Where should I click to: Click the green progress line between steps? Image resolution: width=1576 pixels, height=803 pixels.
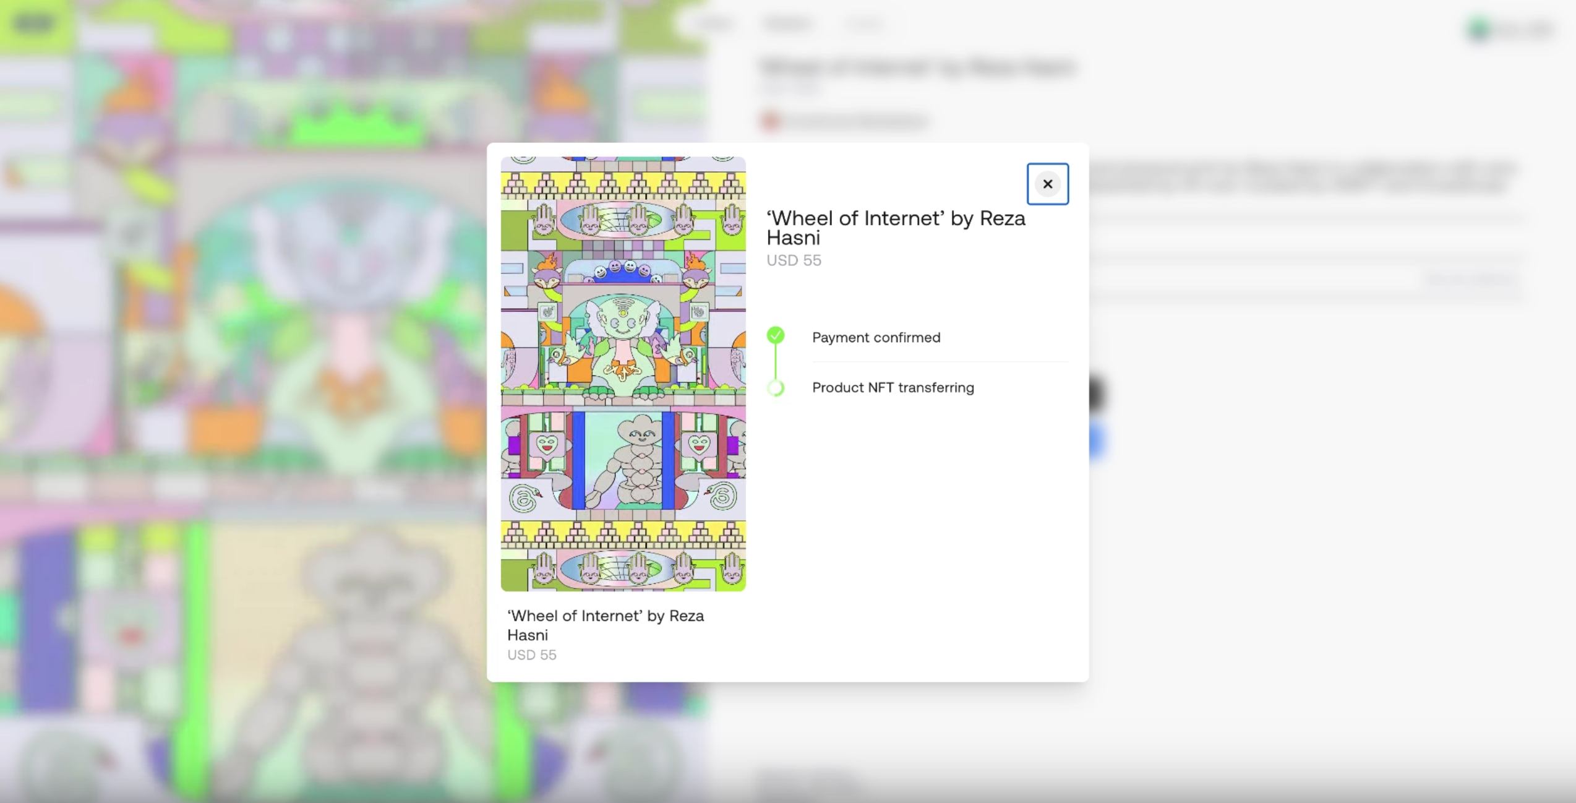click(776, 362)
